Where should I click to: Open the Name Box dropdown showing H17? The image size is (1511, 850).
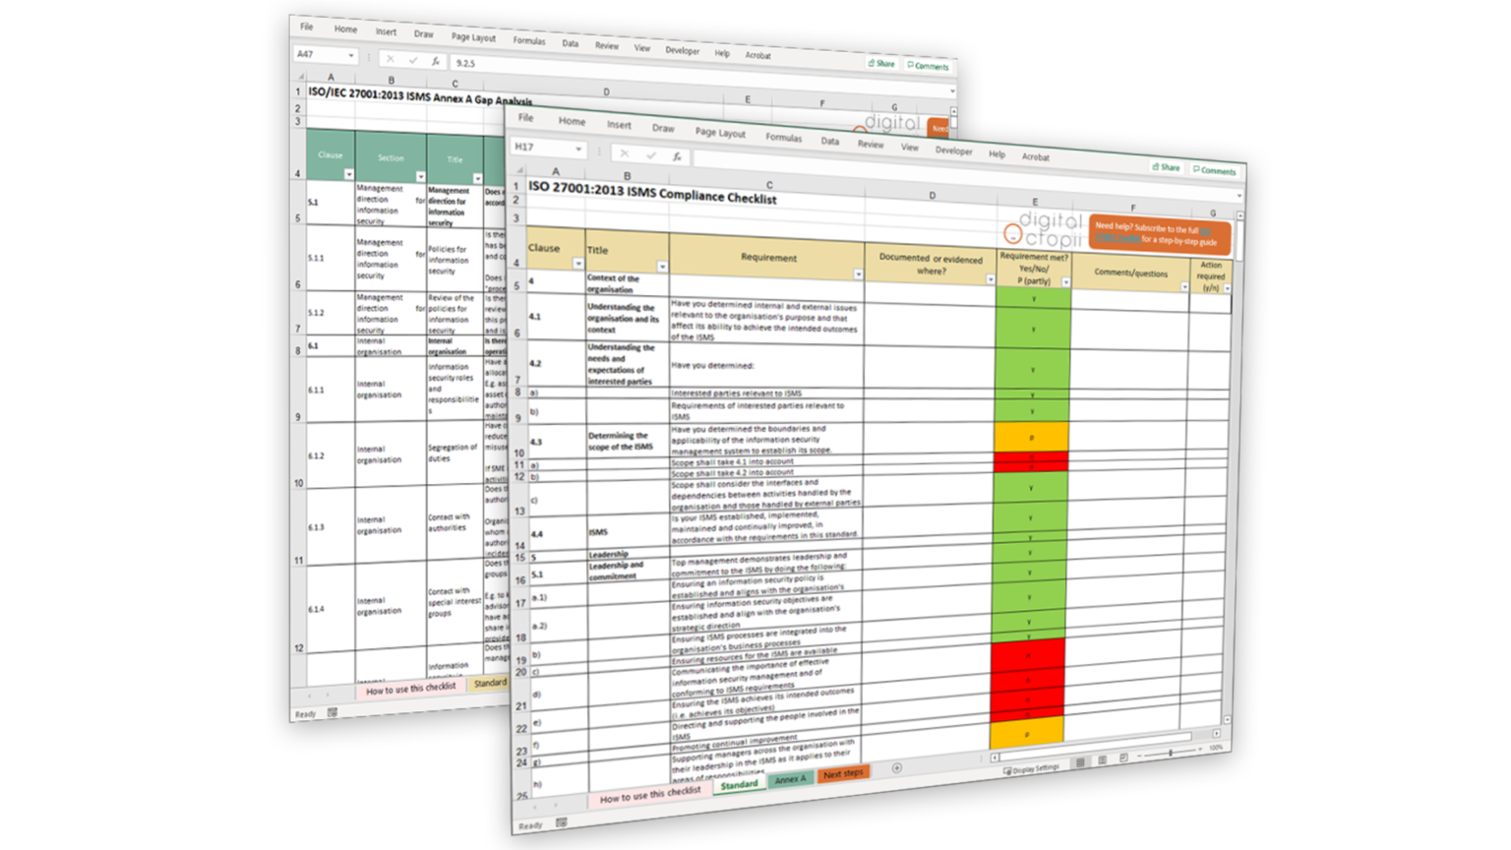point(578,148)
